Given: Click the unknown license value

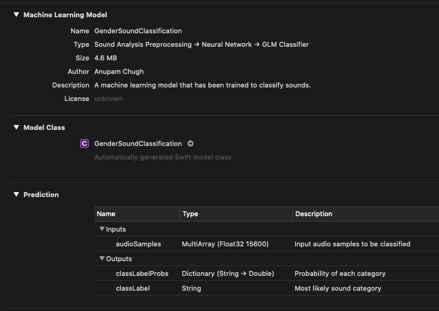Looking at the screenshot, I should coord(109,99).
